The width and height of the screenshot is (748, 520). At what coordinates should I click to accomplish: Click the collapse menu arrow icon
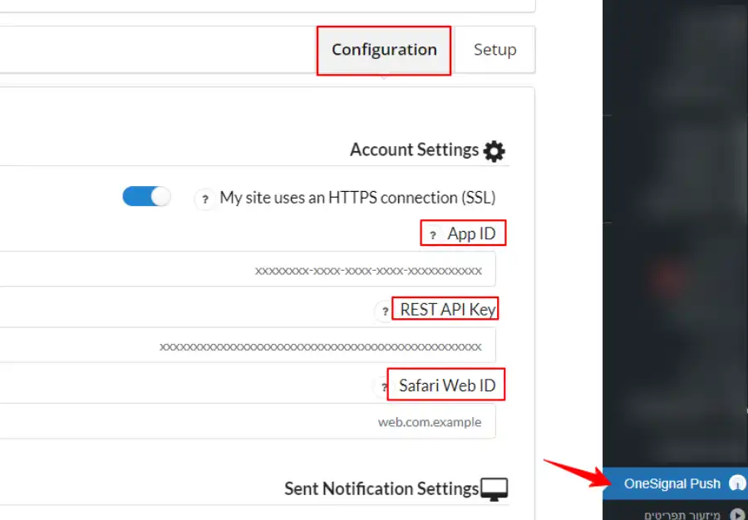pyautogui.click(x=737, y=514)
